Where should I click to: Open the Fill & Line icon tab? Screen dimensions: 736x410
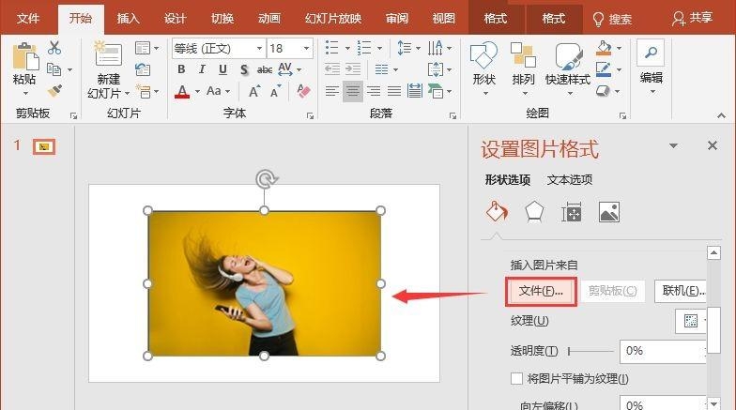tap(496, 212)
